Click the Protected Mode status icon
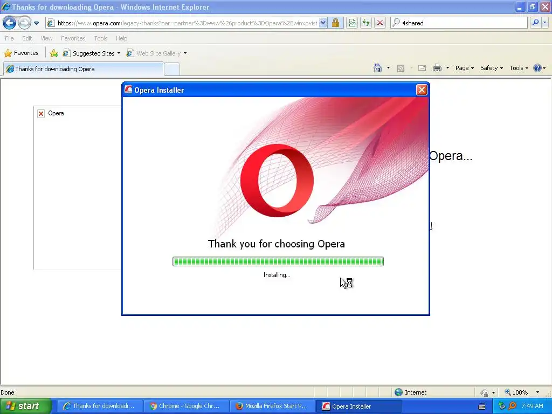This screenshot has width=552, height=414. [x=485, y=392]
